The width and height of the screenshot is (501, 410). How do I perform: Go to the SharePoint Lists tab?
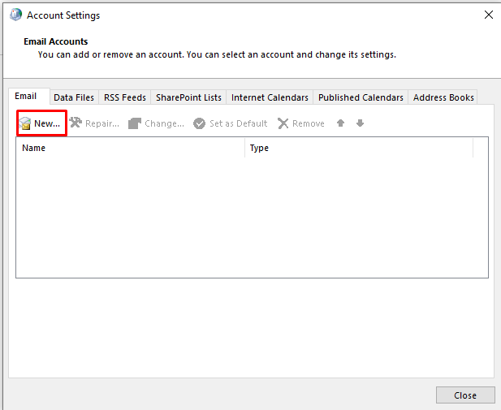[188, 97]
